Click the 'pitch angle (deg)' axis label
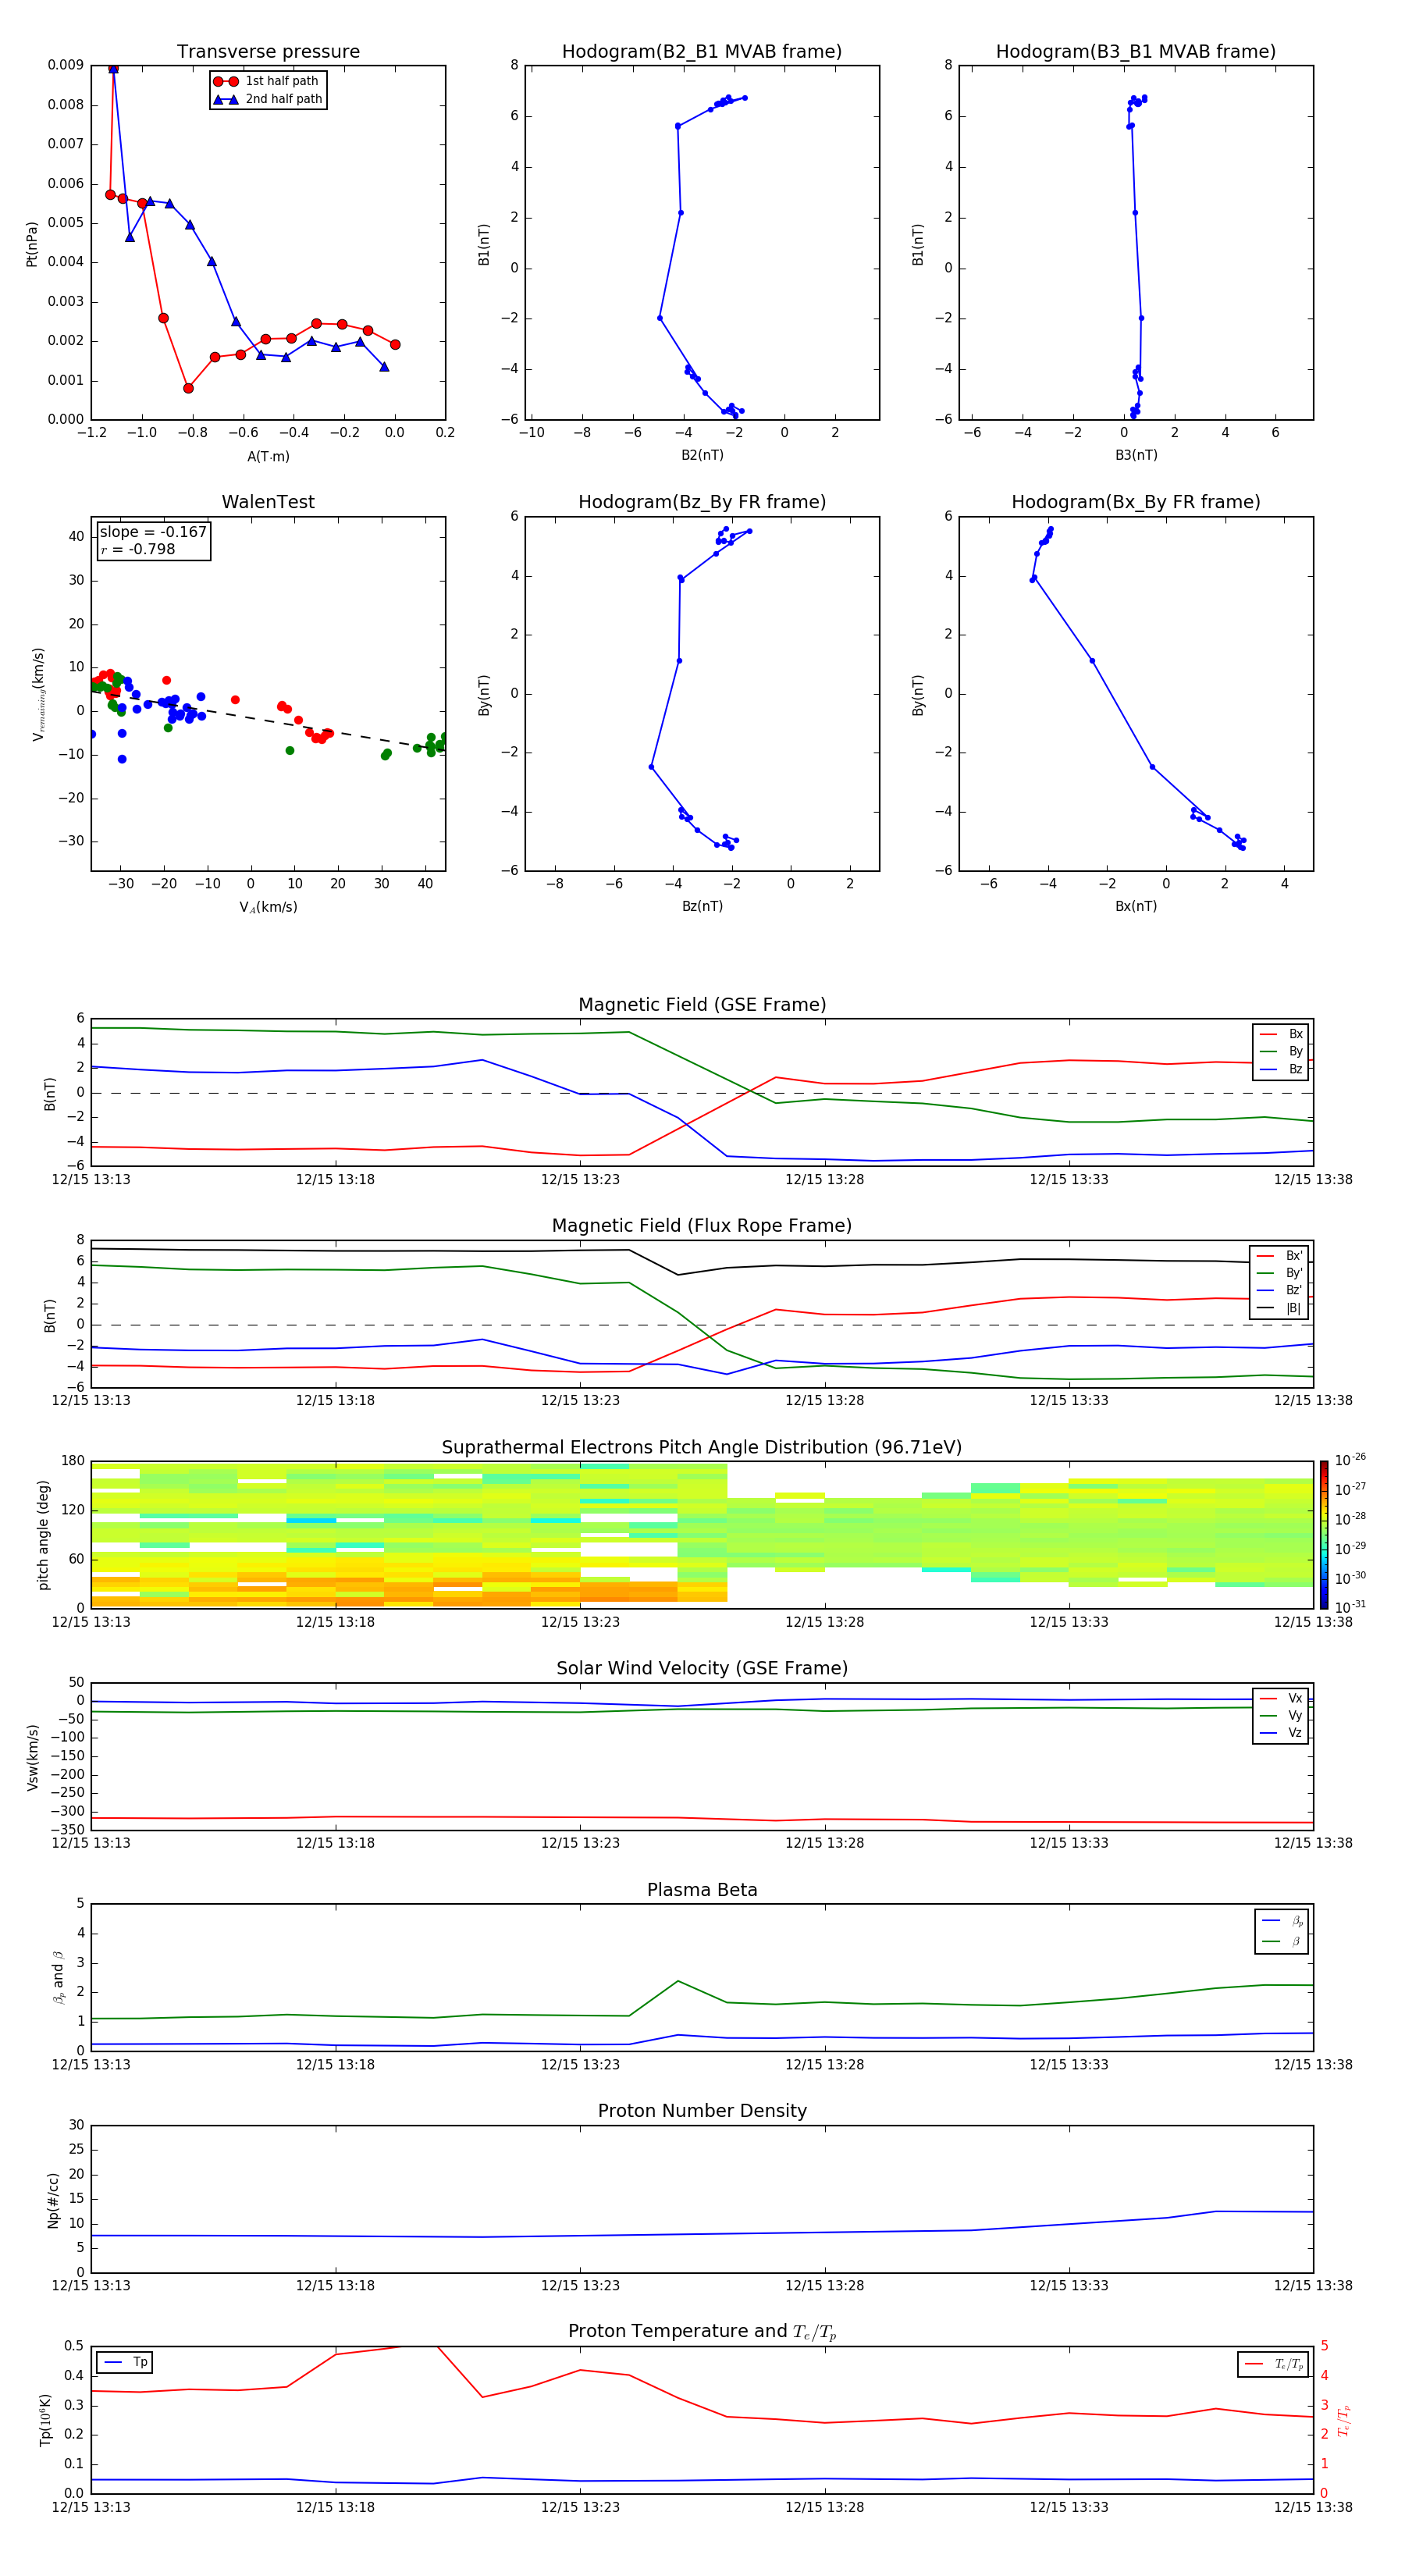Image resolution: width=1405 pixels, height=2576 pixels. coord(43,1535)
